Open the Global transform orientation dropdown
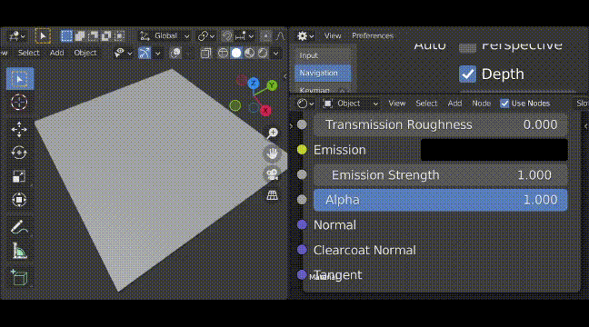 [165, 36]
